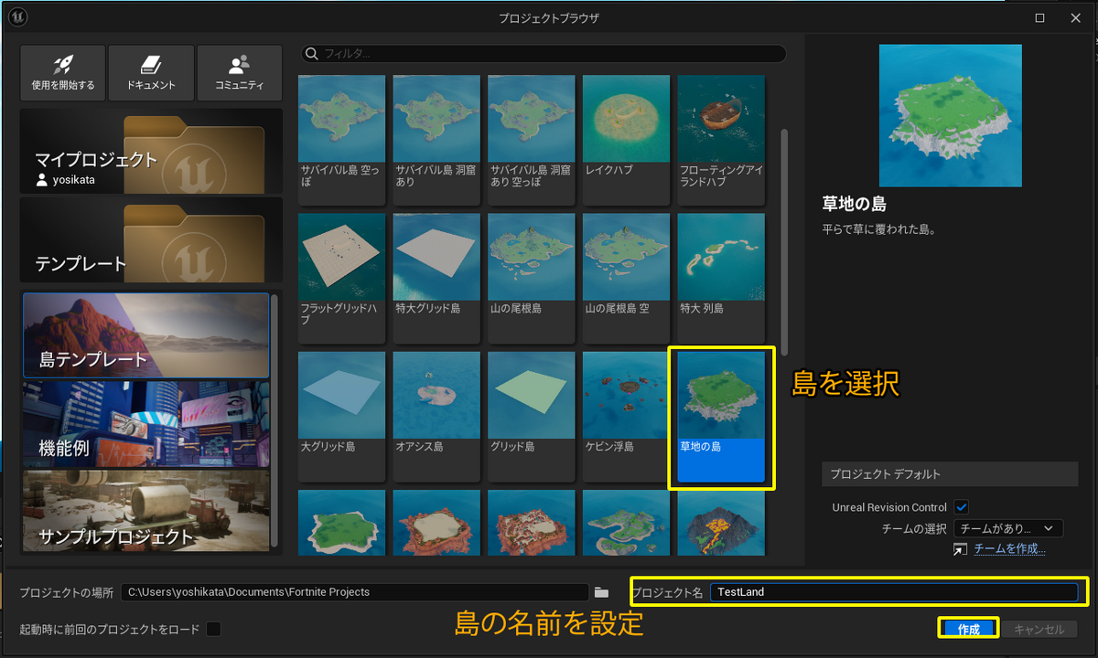Select グリッド島 template
The width and height of the screenshot is (1098, 658).
pos(533,417)
